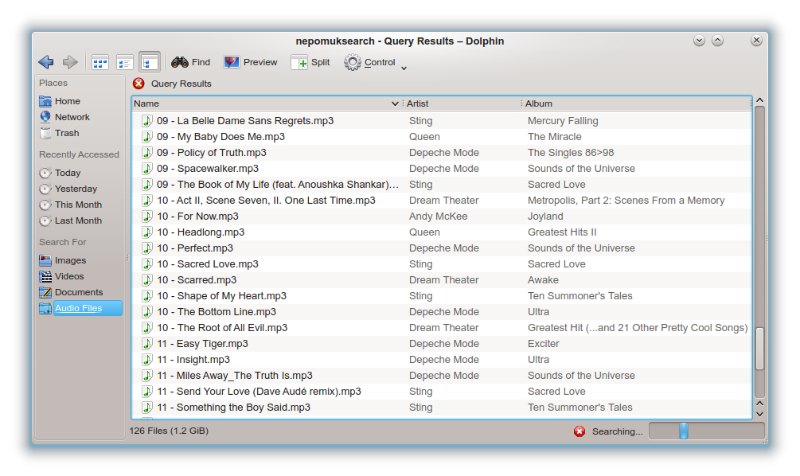Search for Documents
Screen dimensions: 800x476
point(80,292)
